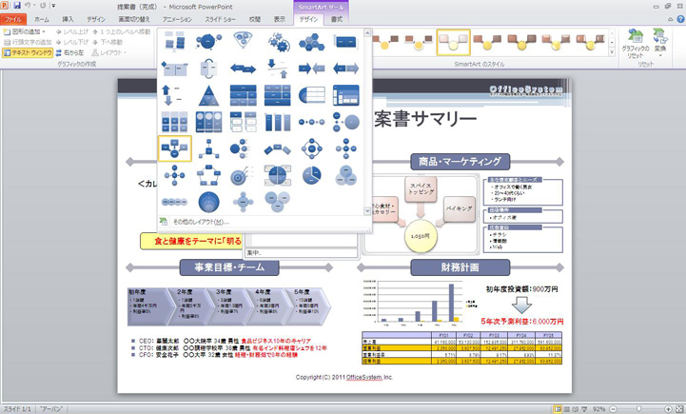Click グラフィックのリセット button
The image size is (686, 414).
coord(636,44)
